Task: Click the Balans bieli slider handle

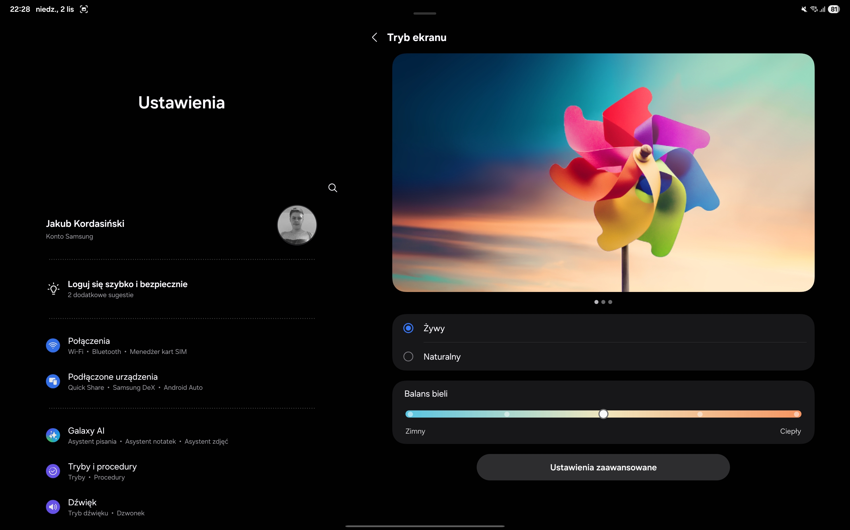Action: 603,414
